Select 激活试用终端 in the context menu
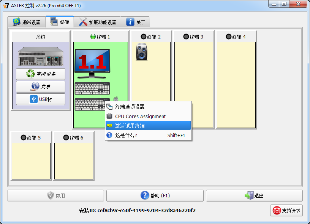 tap(148, 126)
